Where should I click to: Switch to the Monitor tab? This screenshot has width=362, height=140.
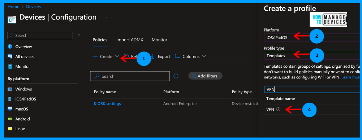click(x=159, y=40)
